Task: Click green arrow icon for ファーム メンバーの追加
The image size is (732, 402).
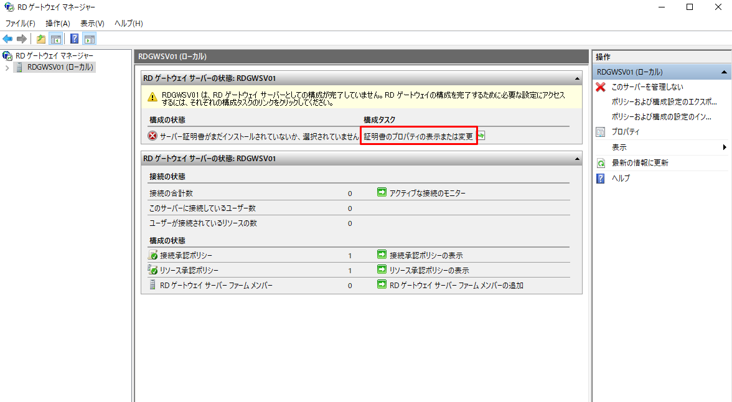Action: (382, 284)
